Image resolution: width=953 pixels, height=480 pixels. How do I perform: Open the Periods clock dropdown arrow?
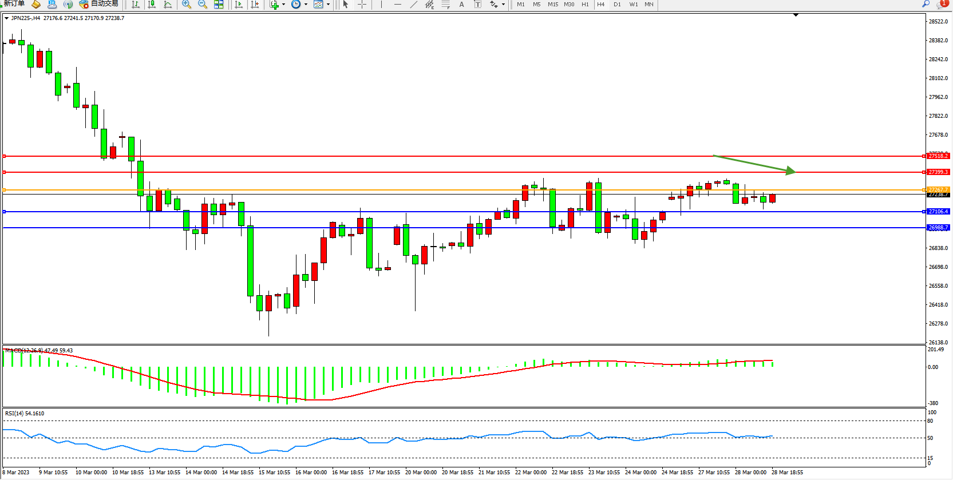pyautogui.click(x=306, y=5)
